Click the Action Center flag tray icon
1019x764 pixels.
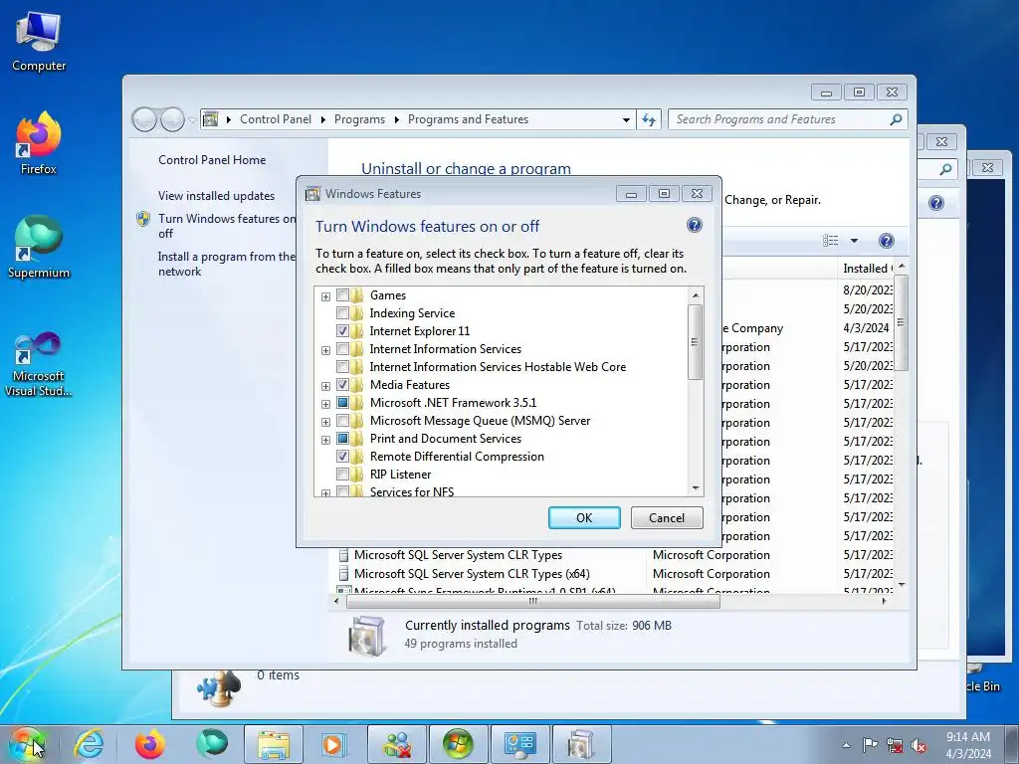tap(870, 744)
